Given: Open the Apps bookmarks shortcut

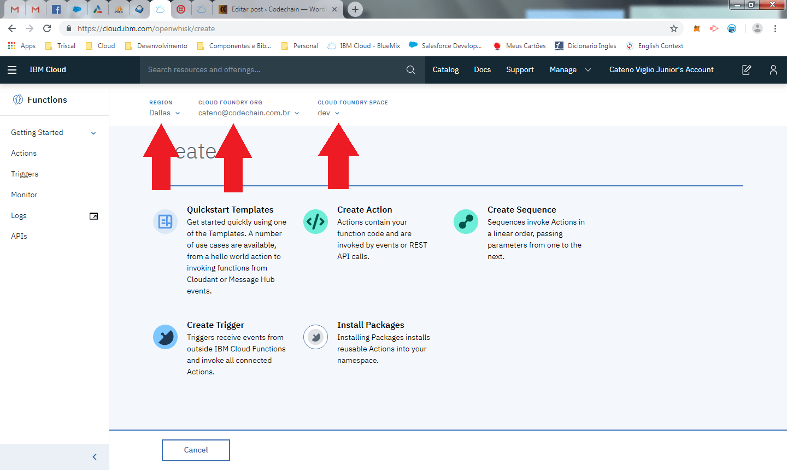Looking at the screenshot, I should click(x=22, y=46).
